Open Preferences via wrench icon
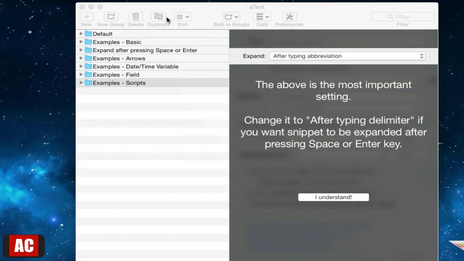The image size is (464, 261). 289,17
